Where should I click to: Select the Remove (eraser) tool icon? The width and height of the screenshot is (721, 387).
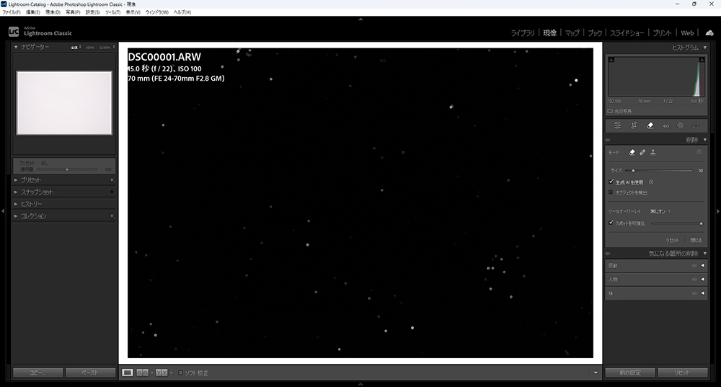[x=650, y=125]
